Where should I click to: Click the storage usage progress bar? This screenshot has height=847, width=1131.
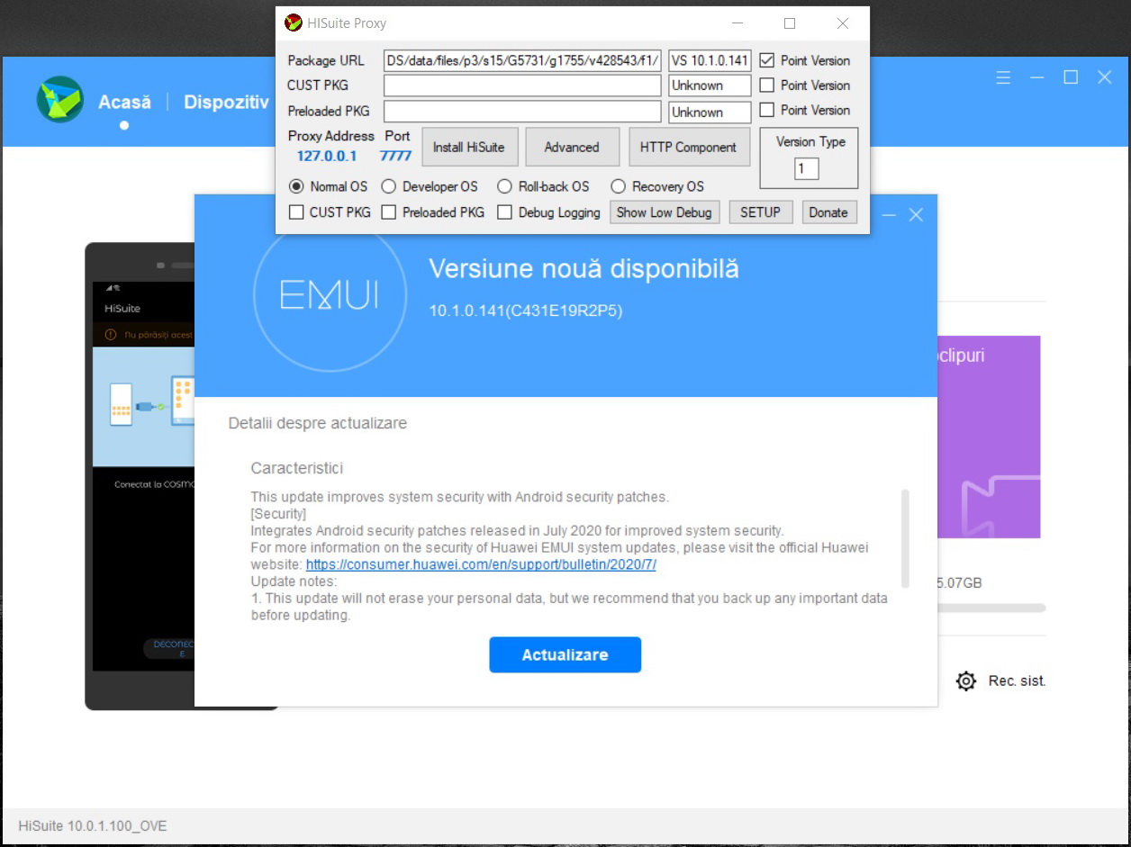(x=991, y=608)
